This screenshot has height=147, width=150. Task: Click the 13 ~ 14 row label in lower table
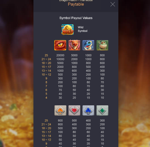coord(46,136)
